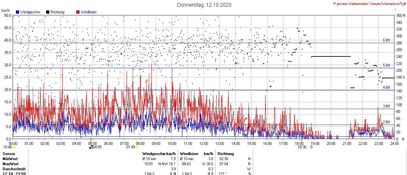Click the black Richtung legend swatch
The width and height of the screenshot is (407, 175).
(x=48, y=12)
